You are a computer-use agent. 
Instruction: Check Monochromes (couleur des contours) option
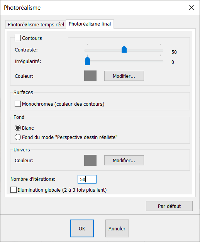point(17,104)
